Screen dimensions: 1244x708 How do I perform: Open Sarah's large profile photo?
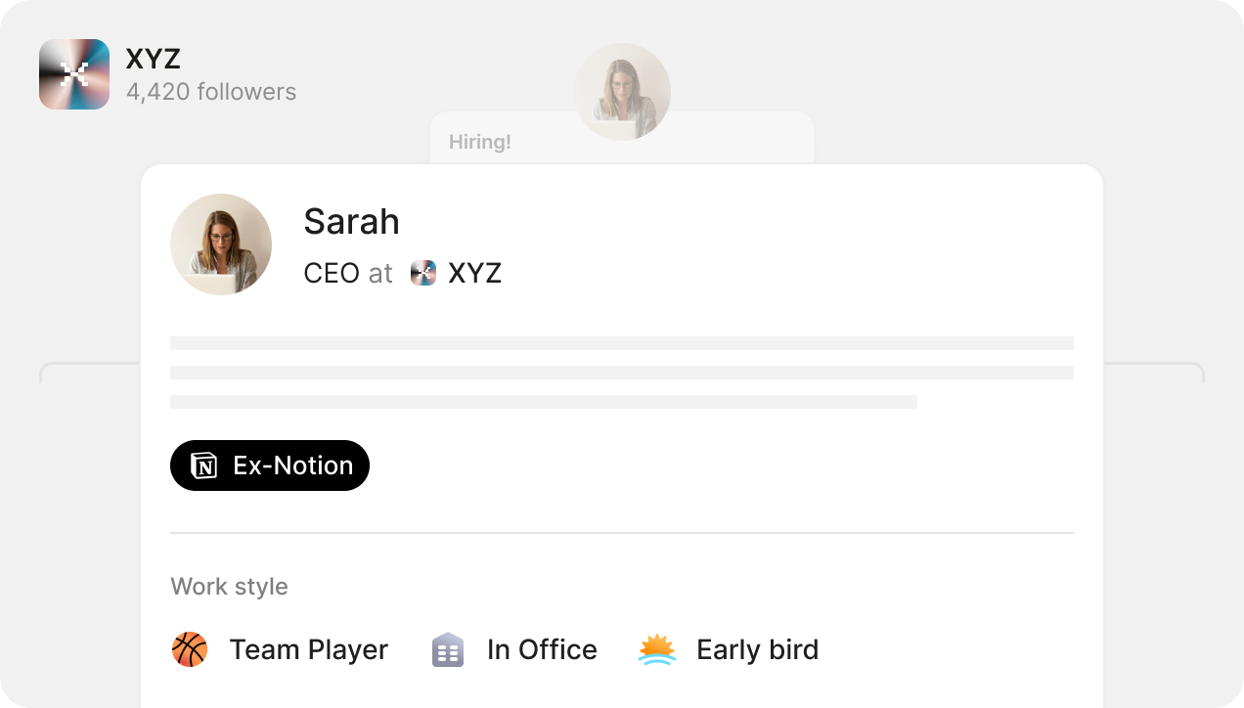[x=221, y=244]
